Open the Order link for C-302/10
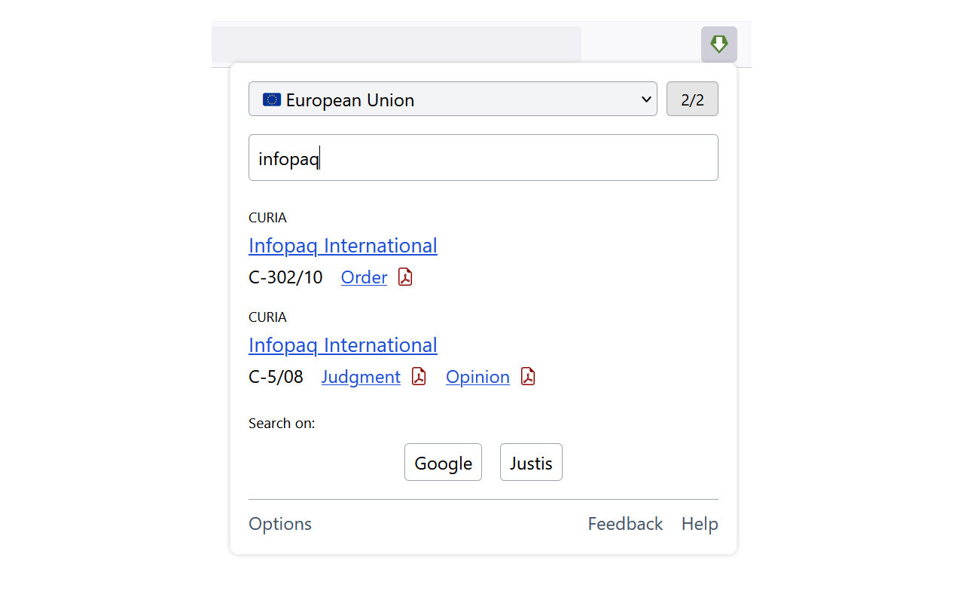The width and height of the screenshot is (964, 603). coord(364,277)
